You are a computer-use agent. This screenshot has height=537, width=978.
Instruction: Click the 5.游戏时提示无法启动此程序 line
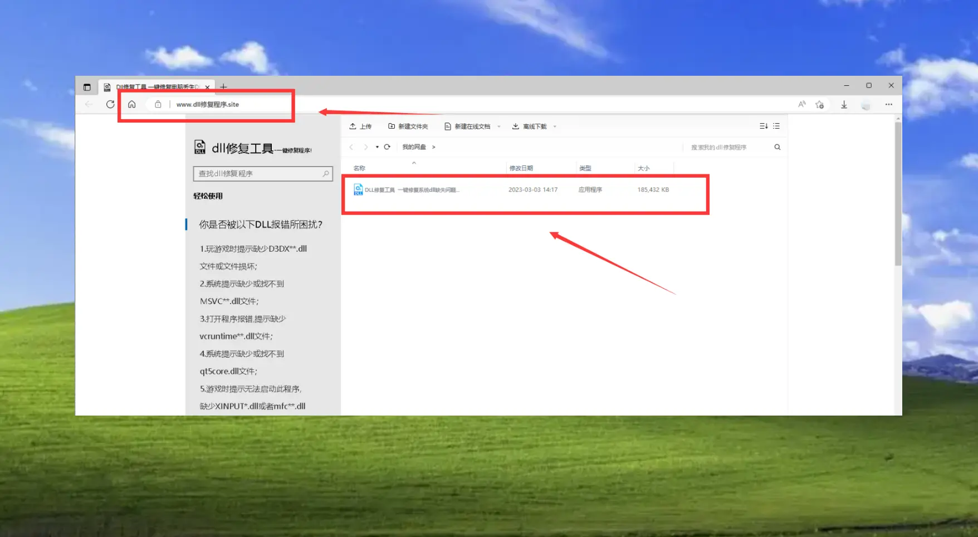(x=251, y=389)
